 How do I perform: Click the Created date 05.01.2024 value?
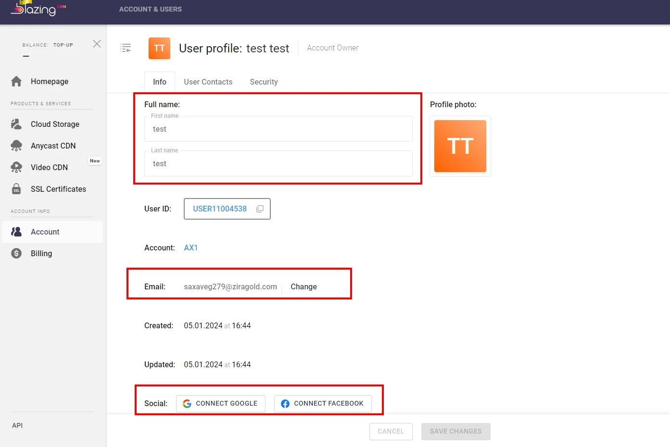pyautogui.click(x=203, y=325)
